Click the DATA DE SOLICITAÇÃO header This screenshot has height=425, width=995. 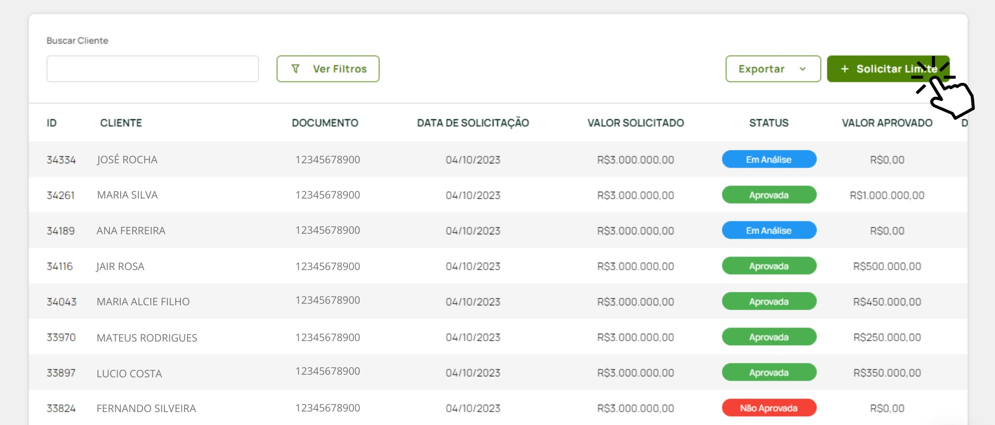pos(473,123)
